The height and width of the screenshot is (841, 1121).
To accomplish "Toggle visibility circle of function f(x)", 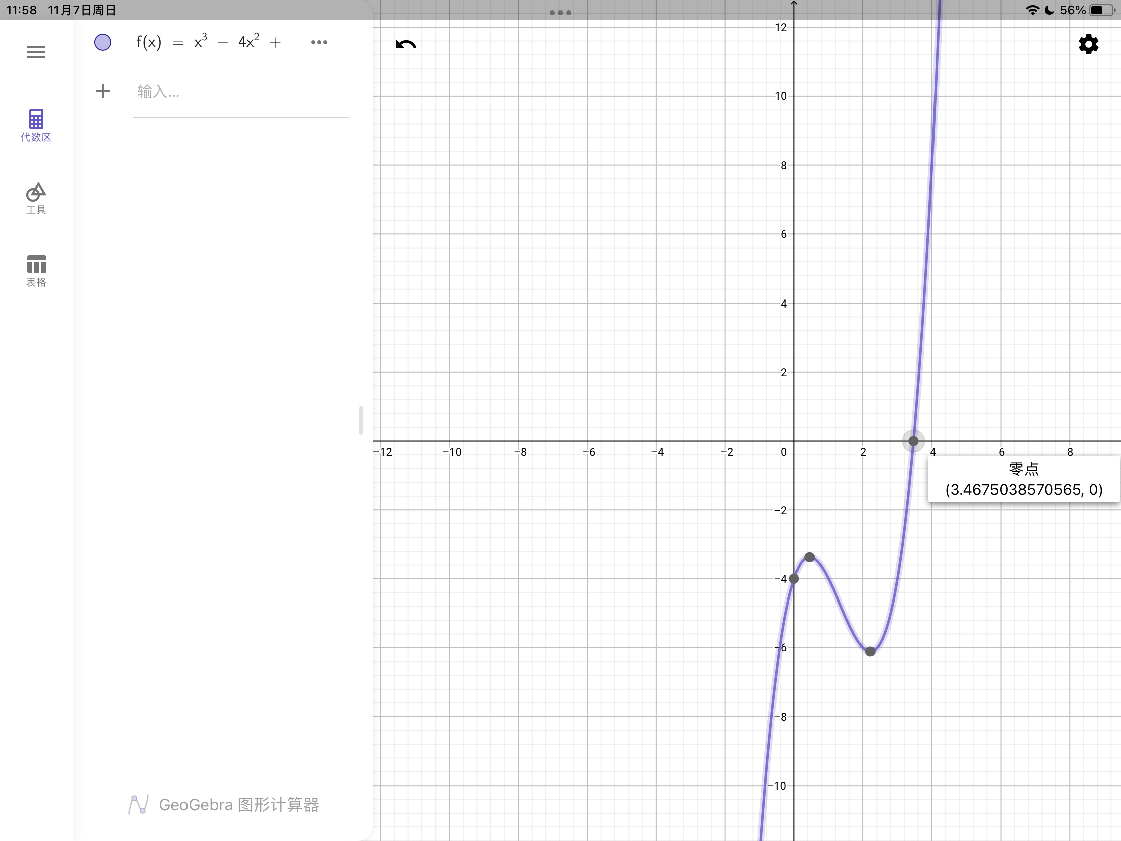I will (103, 42).
